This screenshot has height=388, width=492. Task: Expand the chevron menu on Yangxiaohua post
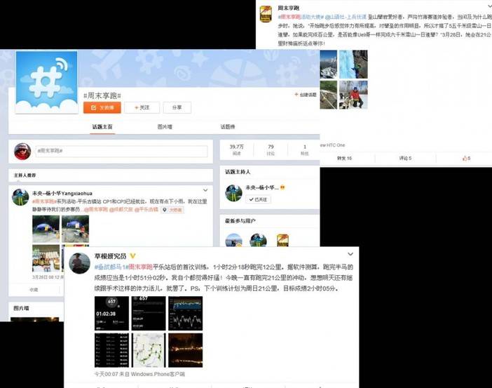(x=205, y=190)
